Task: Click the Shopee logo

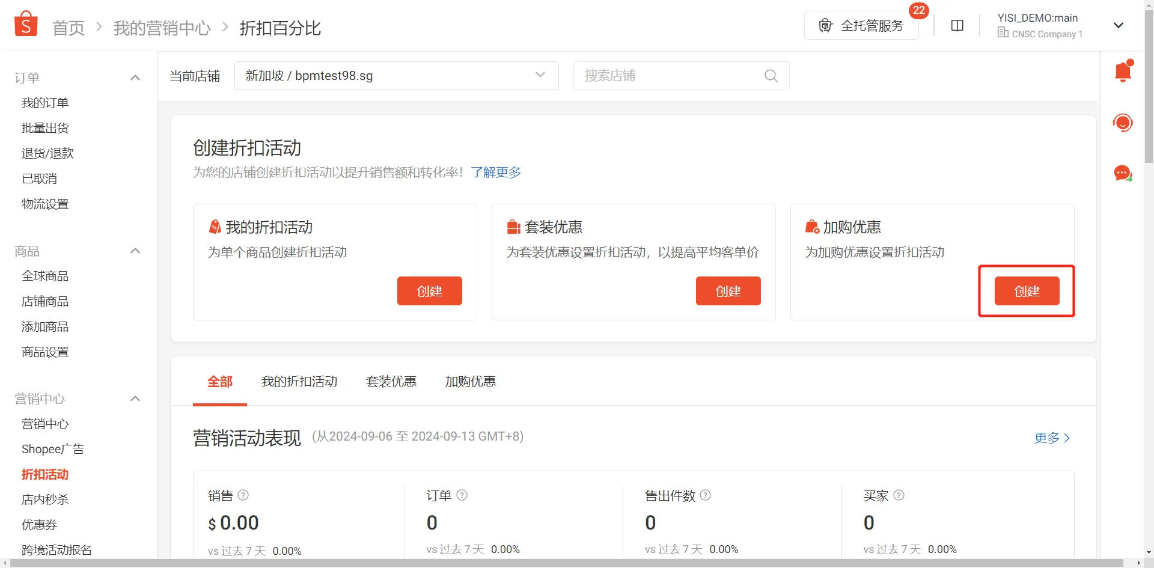Action: [x=25, y=23]
